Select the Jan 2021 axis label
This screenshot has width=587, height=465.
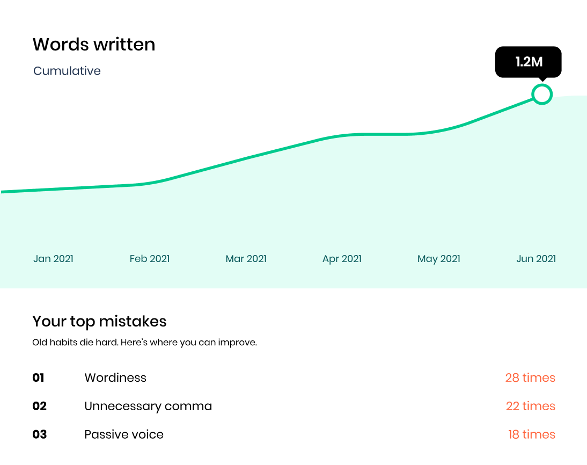[x=53, y=258]
